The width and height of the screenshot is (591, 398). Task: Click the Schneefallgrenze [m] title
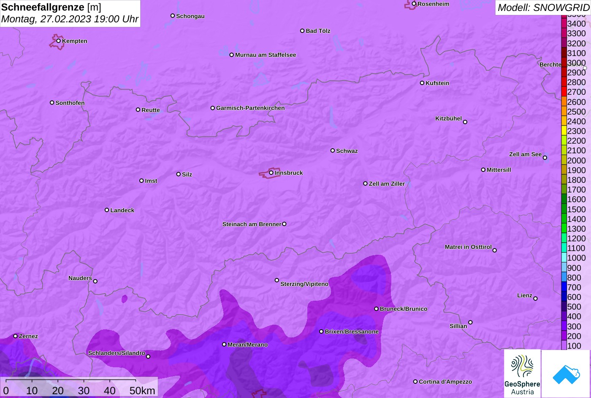point(52,8)
